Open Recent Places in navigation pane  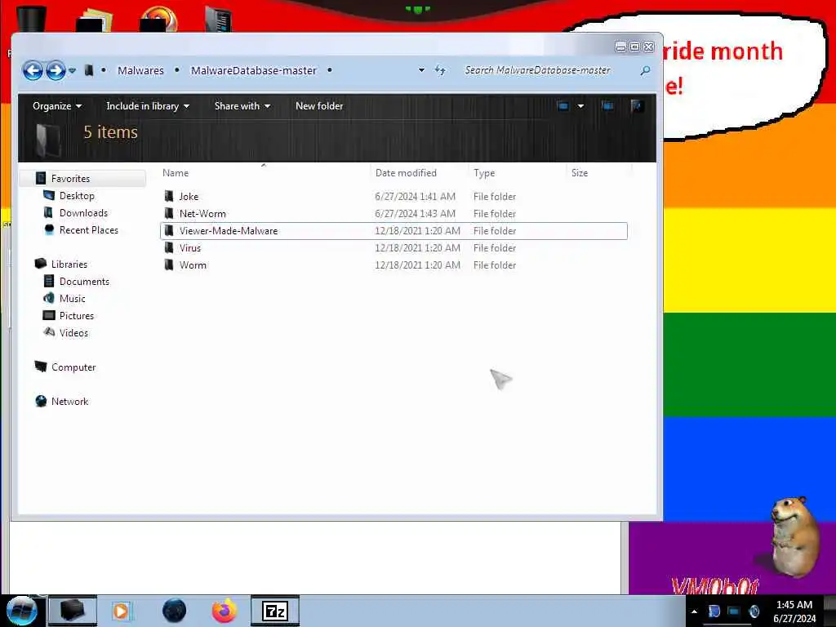pyautogui.click(x=89, y=229)
